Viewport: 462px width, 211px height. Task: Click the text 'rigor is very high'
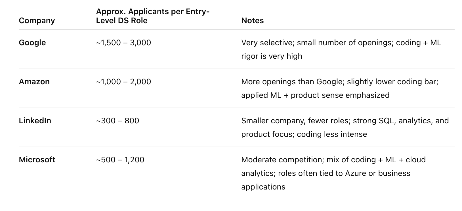272,56
